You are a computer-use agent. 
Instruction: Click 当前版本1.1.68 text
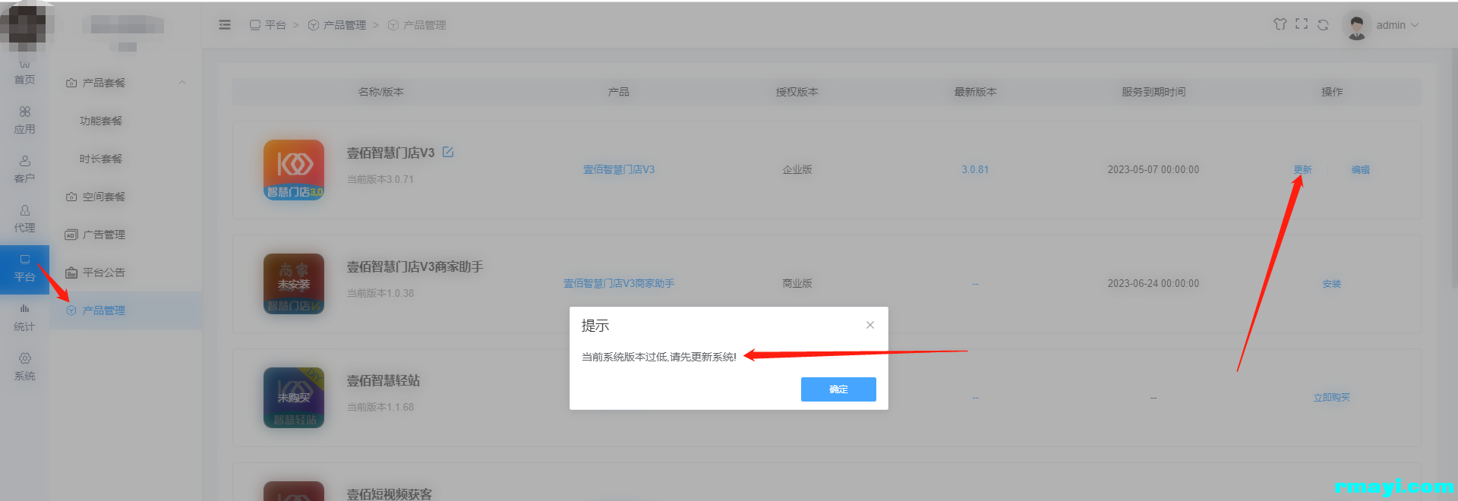tap(380, 407)
